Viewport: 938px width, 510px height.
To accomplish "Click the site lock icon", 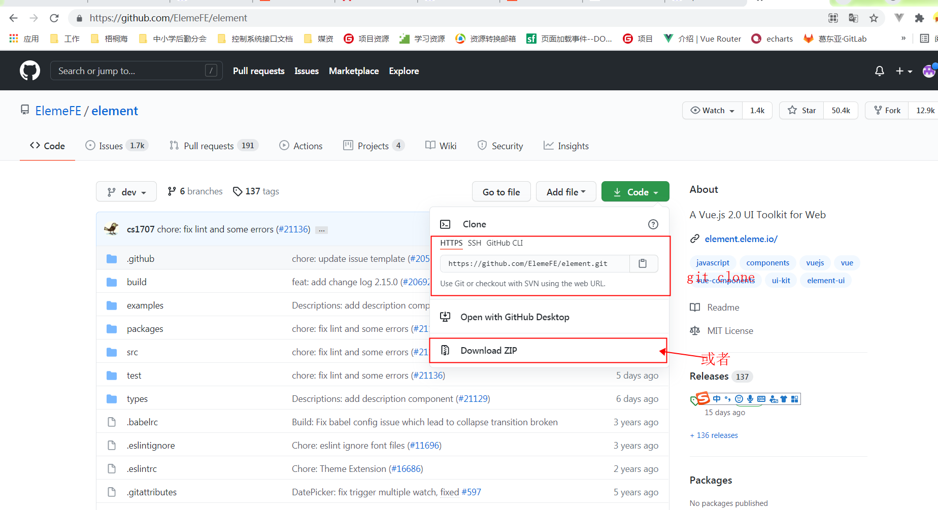I will click(79, 18).
